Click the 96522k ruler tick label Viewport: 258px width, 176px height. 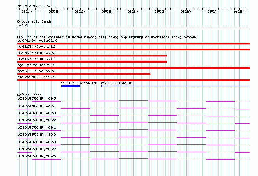tap(80, 12)
